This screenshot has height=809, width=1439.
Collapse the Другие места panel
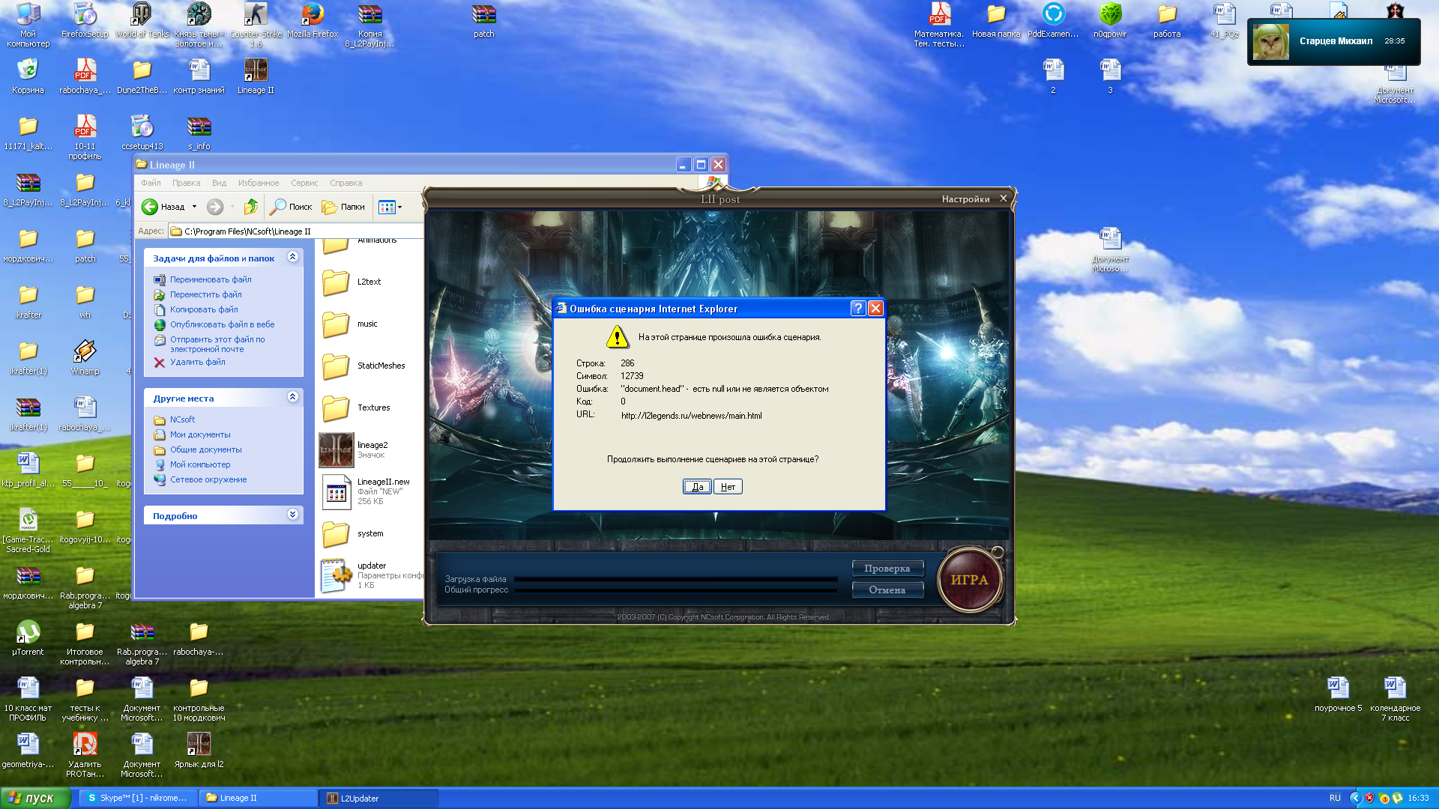coord(293,397)
